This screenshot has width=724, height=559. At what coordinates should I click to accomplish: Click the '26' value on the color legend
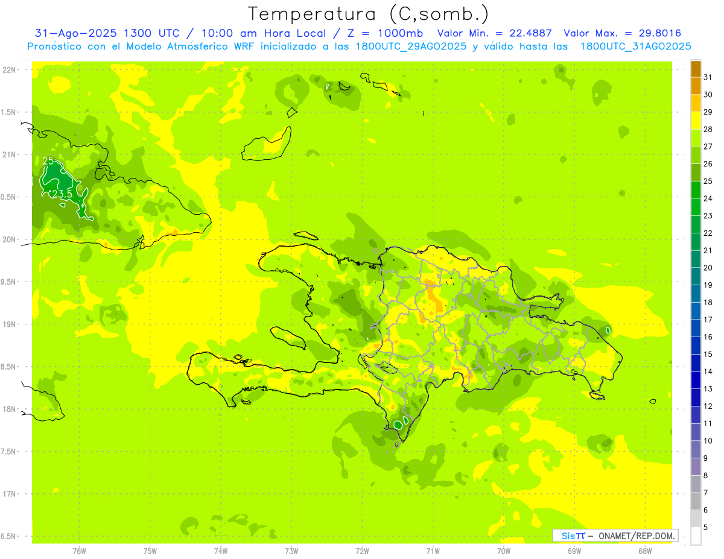pos(708,164)
